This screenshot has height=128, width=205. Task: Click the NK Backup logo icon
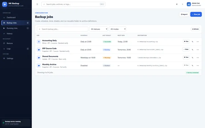pyautogui.click(x=5, y=4)
